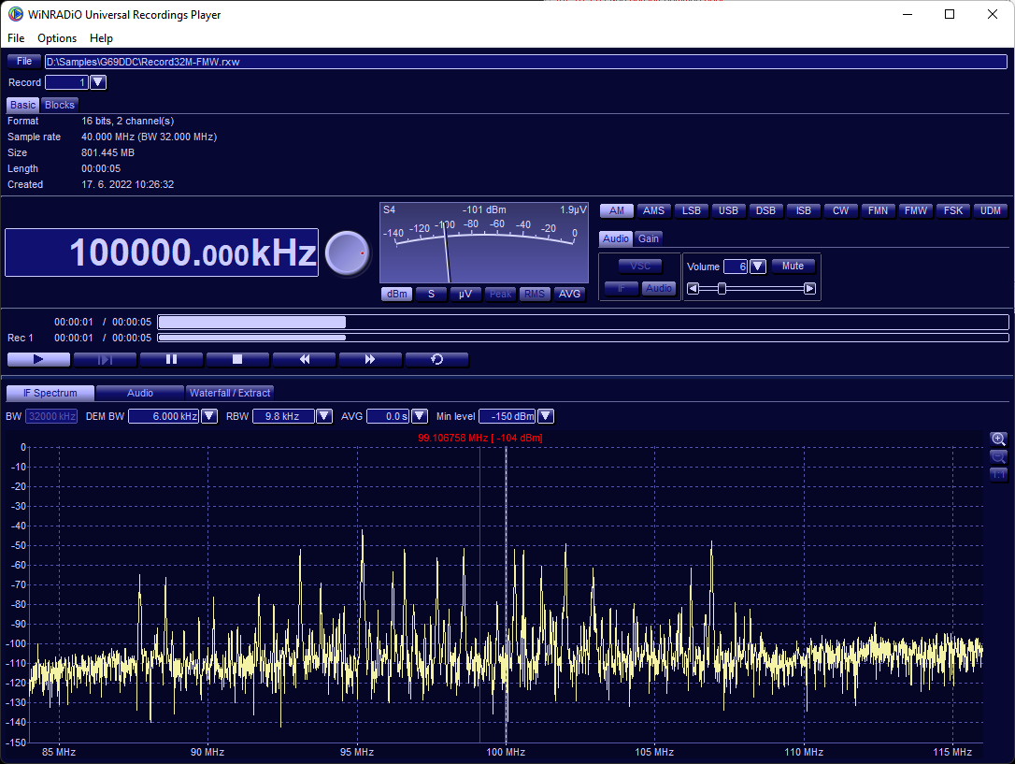Stop playback with the square Stop button
Image resolution: width=1015 pixels, height=764 pixels.
tap(237, 359)
